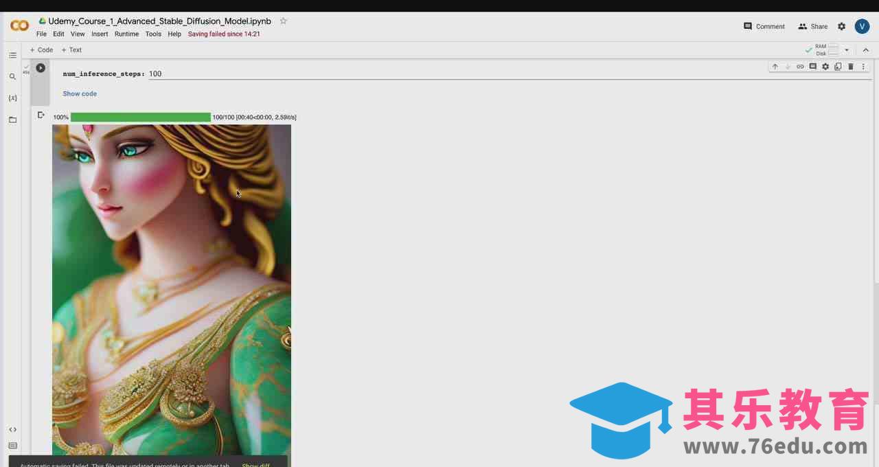Open the table of contents sidebar
Viewport: 879px width, 467px height.
coord(12,55)
